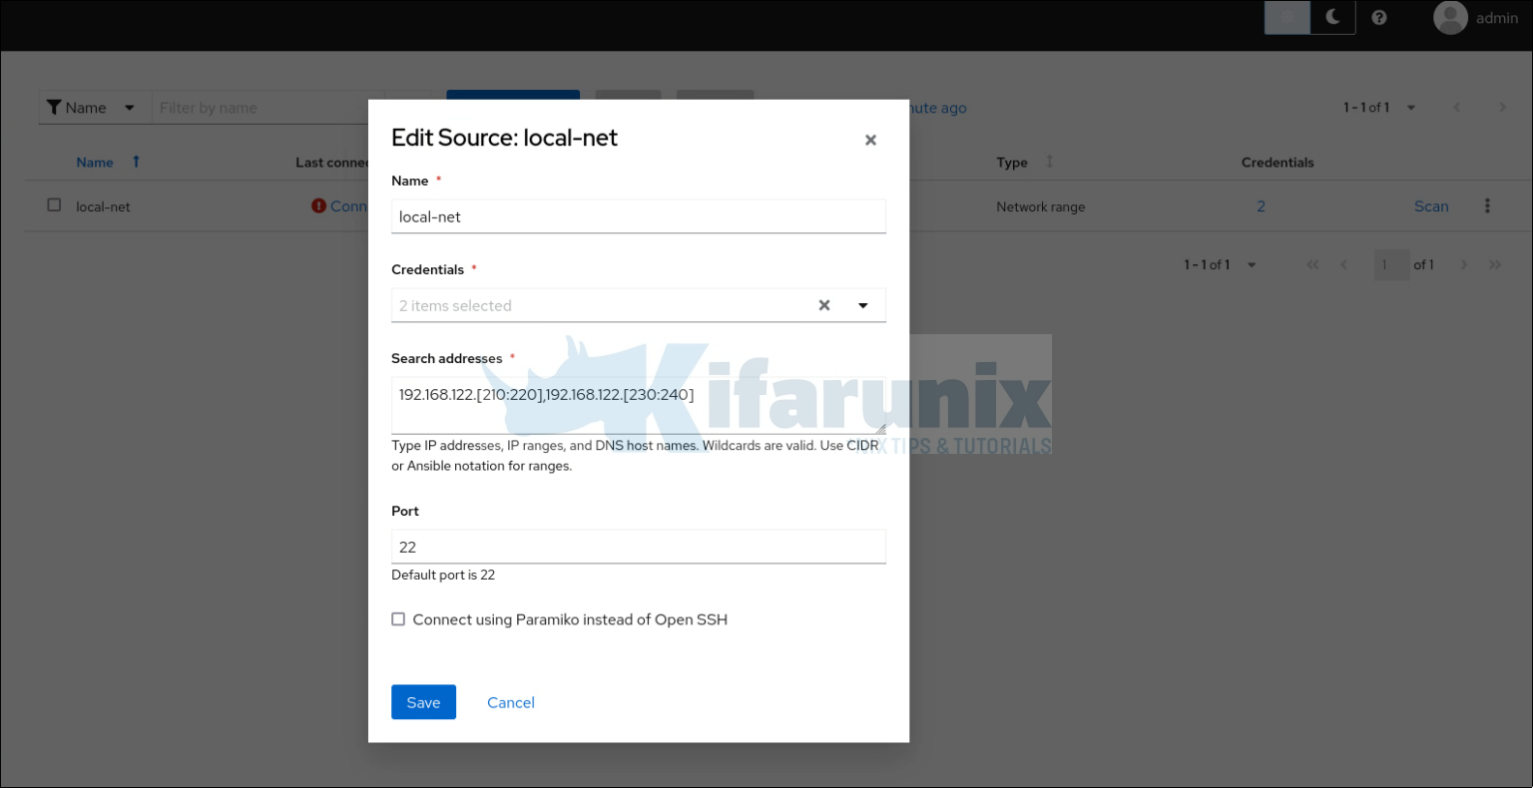Open the Credentials selection dropdown
The width and height of the screenshot is (1533, 788).
click(864, 305)
